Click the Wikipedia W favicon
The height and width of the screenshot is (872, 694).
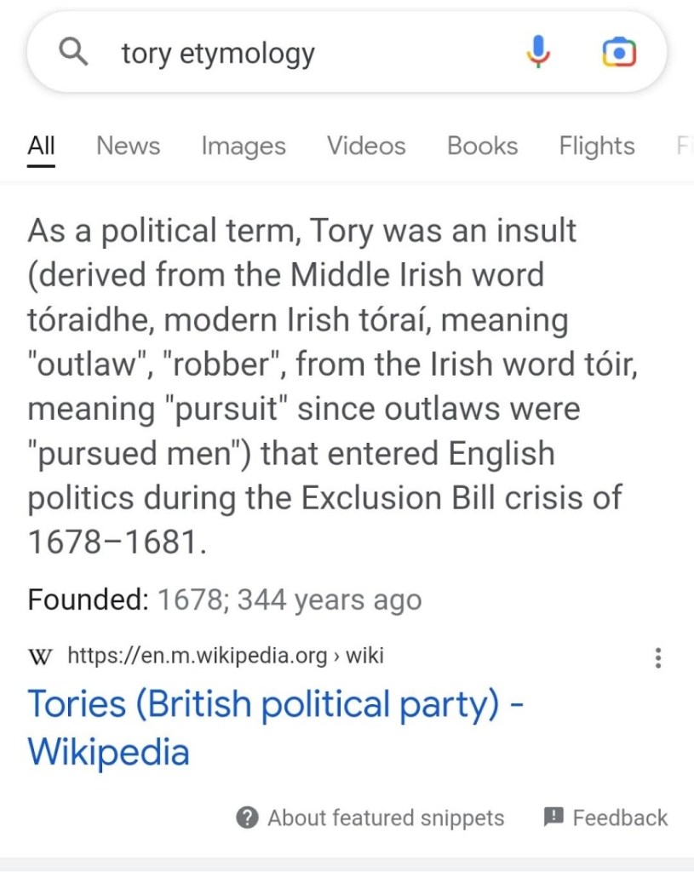[x=40, y=657]
